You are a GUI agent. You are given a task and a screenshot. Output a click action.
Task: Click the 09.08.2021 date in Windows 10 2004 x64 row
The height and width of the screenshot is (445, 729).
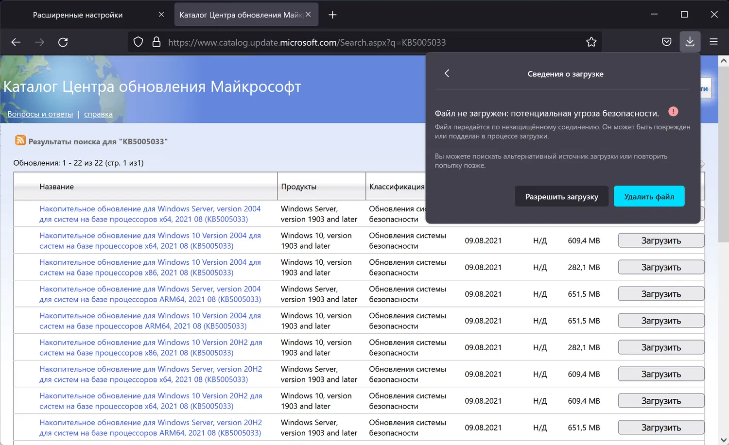pos(483,240)
